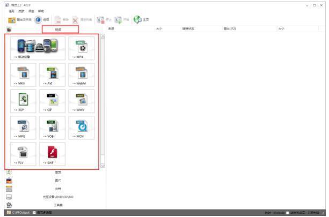Choose the SWF Flash format icon
The width and height of the screenshot is (329, 217).
coord(52,153)
